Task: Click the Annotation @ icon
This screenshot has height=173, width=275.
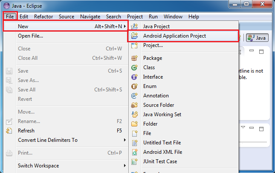Action: (x=135, y=96)
